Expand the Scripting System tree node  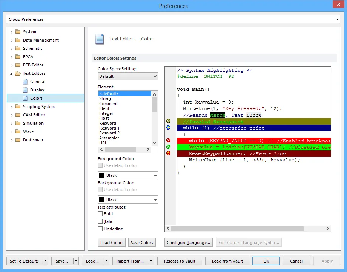(11, 107)
